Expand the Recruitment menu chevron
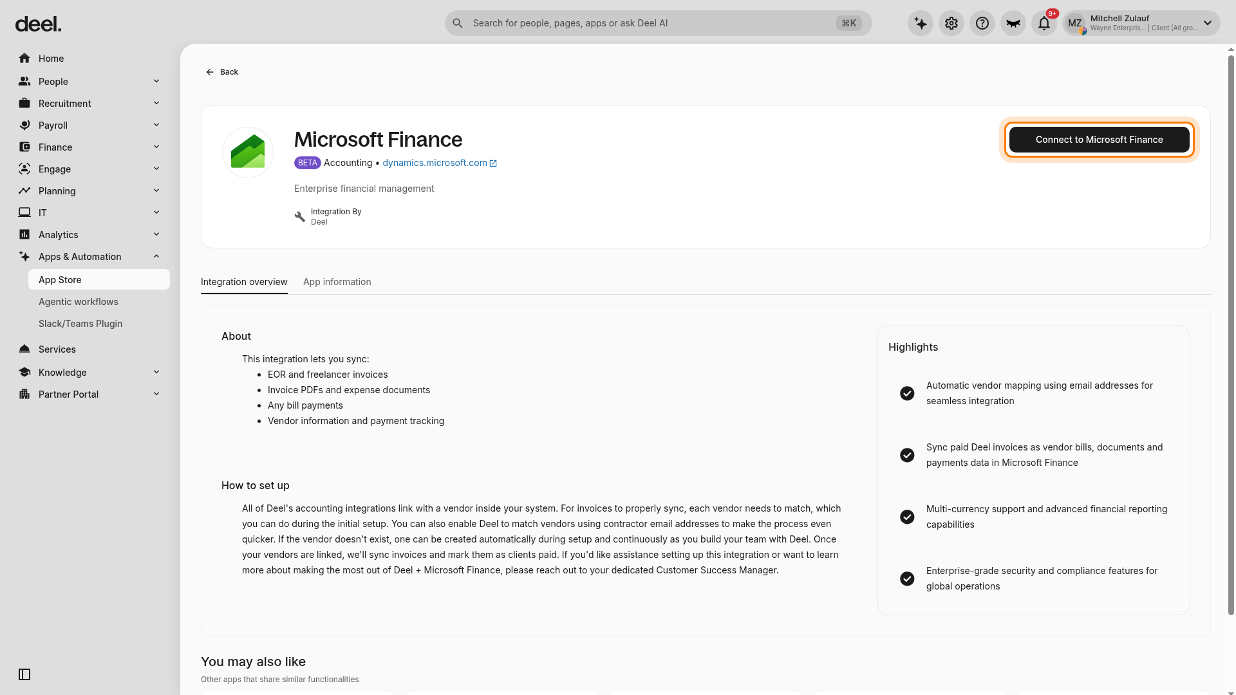This screenshot has width=1236, height=695. pyautogui.click(x=156, y=103)
